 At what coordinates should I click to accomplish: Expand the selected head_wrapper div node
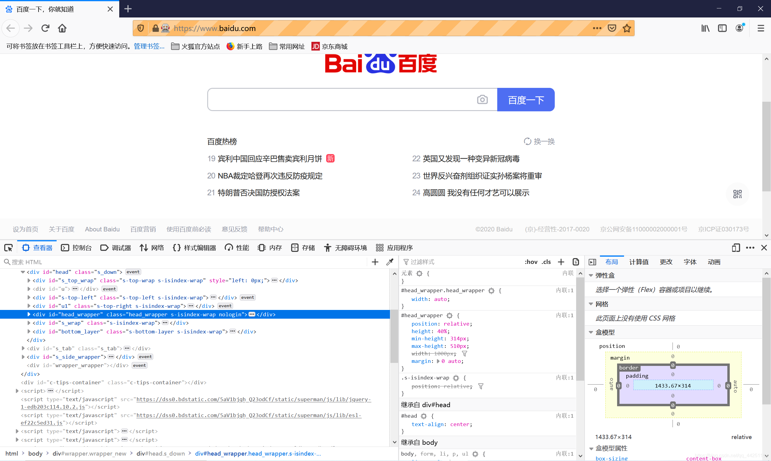click(29, 314)
